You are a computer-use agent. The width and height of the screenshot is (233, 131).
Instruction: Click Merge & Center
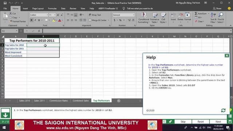coord(98,20)
